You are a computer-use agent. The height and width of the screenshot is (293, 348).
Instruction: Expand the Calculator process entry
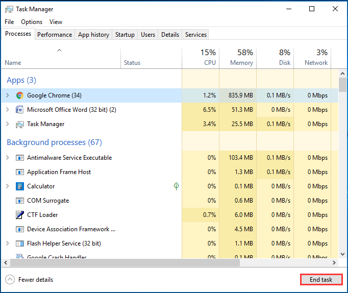(x=7, y=186)
